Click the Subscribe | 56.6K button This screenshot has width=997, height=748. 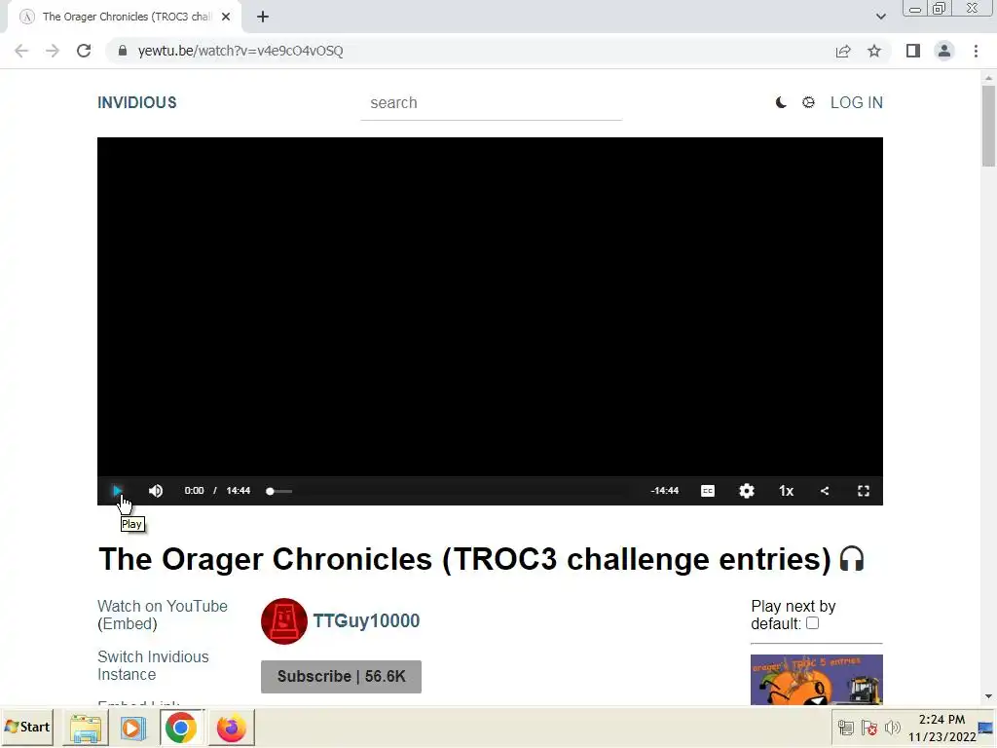pyautogui.click(x=341, y=676)
